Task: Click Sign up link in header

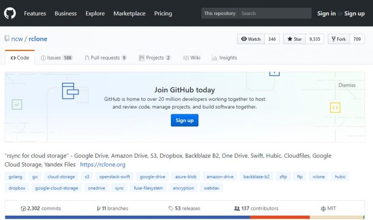Action: pyautogui.click(x=355, y=14)
